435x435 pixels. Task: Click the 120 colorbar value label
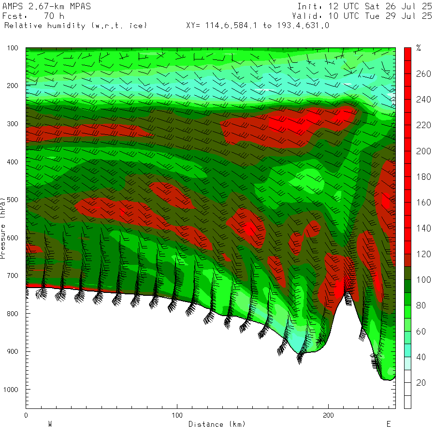click(423, 254)
